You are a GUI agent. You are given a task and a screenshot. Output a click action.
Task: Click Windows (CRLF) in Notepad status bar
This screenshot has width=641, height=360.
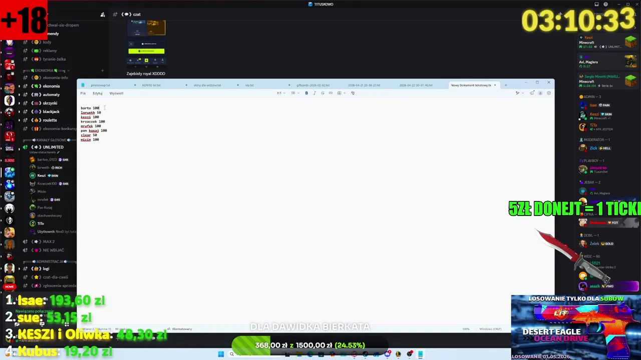pyautogui.click(x=490, y=329)
